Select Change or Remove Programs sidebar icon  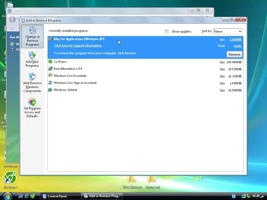pos(32,36)
